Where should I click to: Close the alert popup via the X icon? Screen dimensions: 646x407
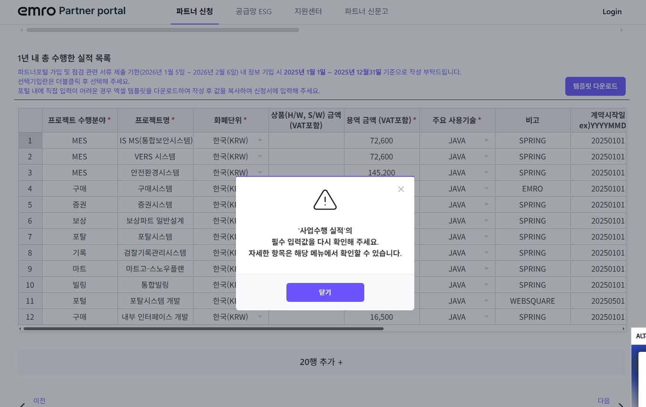point(401,189)
